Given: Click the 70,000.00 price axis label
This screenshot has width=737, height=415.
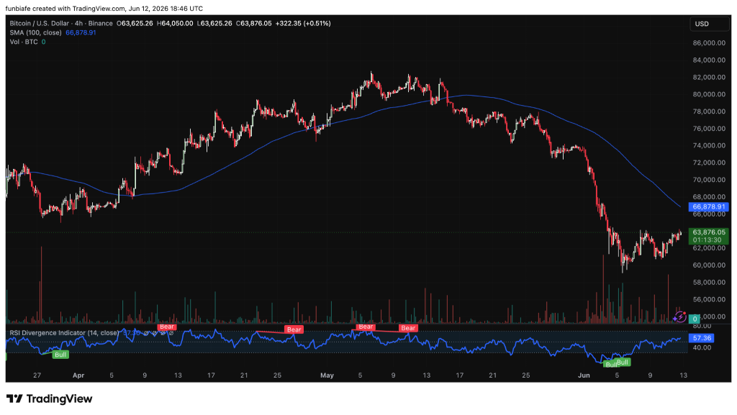Looking at the screenshot, I should tap(709, 180).
